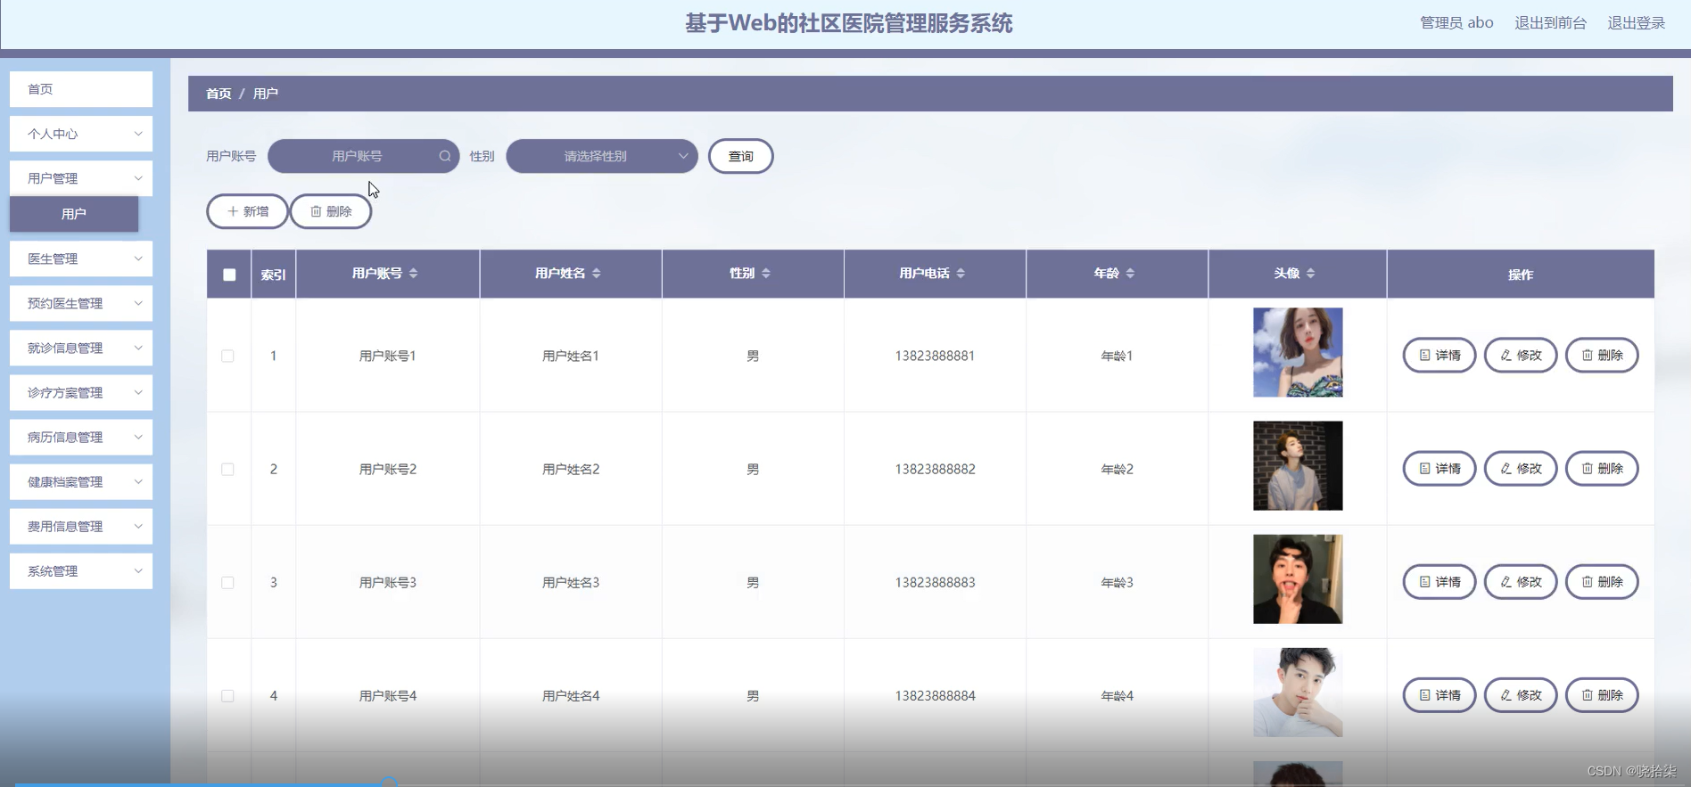Screen dimensions: 1691x787
Task: Click 退出登录 link
Action: pyautogui.click(x=1636, y=23)
